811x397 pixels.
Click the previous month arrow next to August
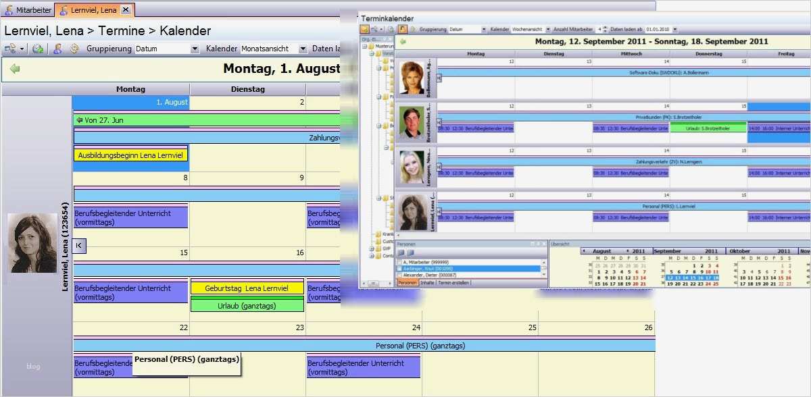coord(584,250)
